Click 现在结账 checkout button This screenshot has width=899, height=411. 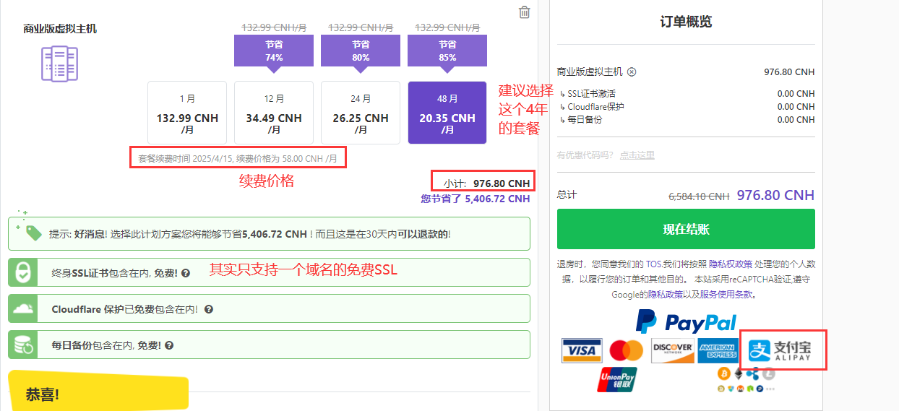pyautogui.click(x=686, y=229)
